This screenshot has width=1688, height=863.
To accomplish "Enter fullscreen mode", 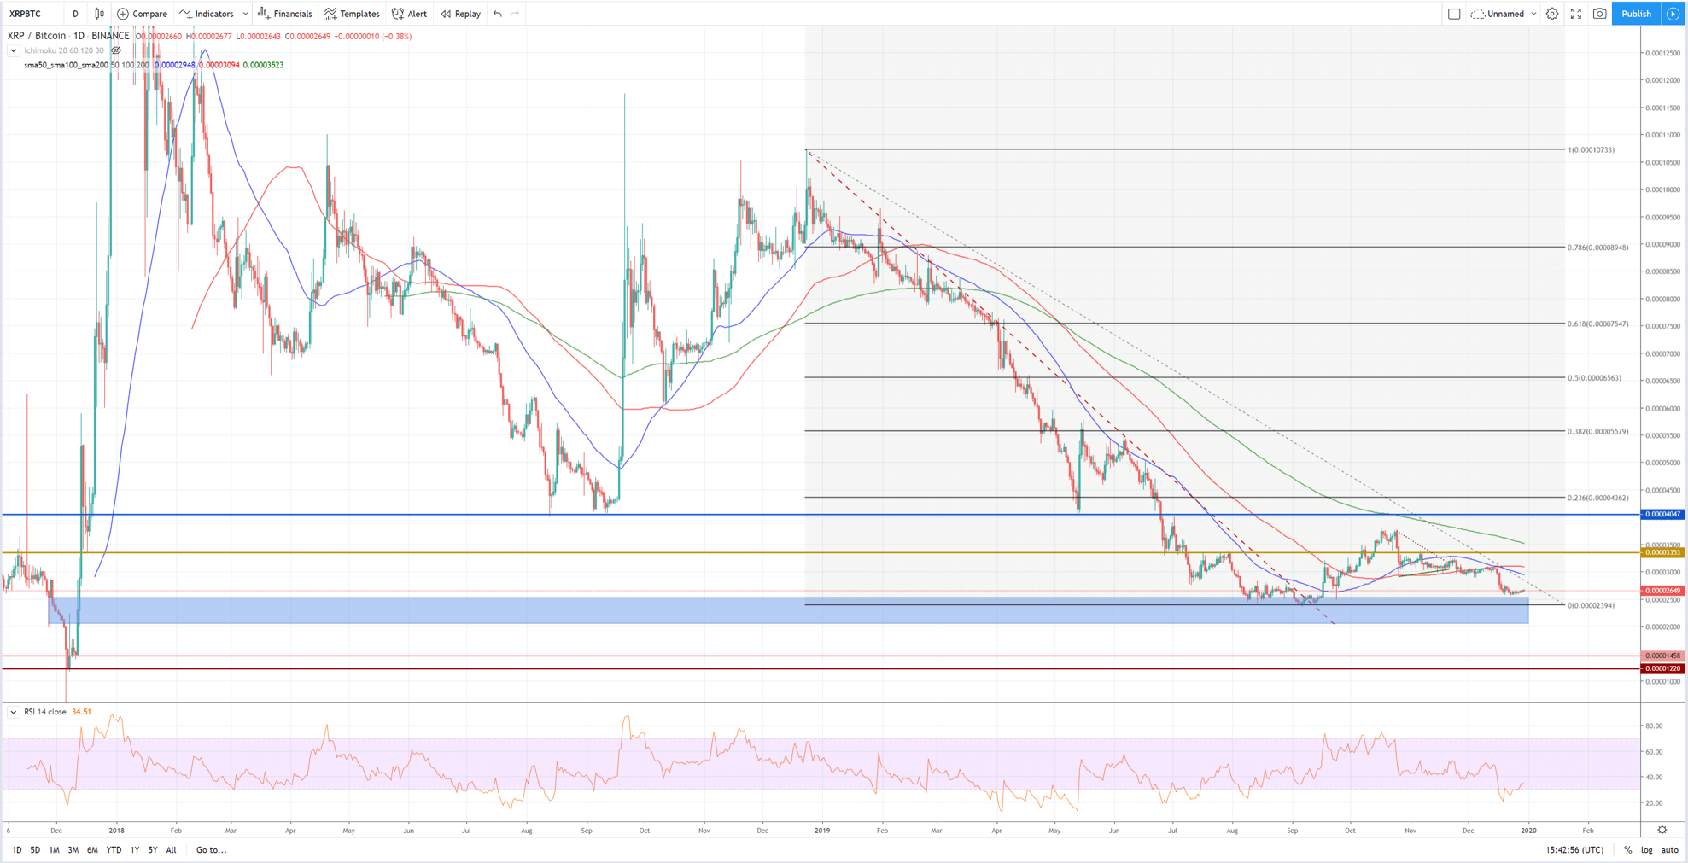I will (1576, 14).
